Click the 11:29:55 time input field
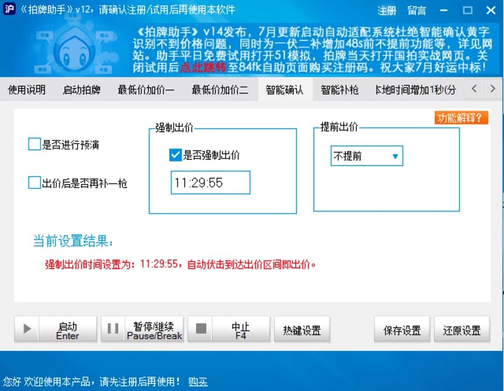 [x=210, y=183]
